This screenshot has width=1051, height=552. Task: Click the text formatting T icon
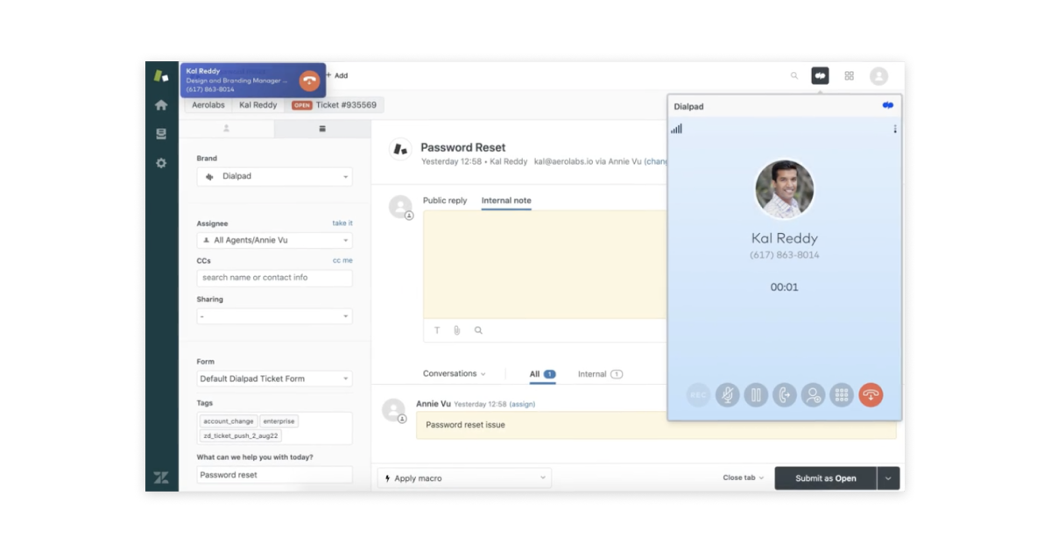437,330
